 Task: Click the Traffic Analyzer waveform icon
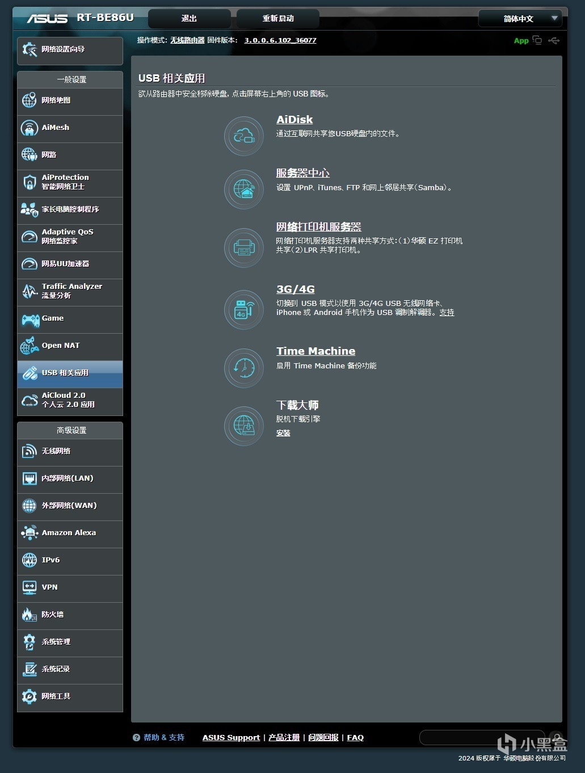pyautogui.click(x=30, y=291)
